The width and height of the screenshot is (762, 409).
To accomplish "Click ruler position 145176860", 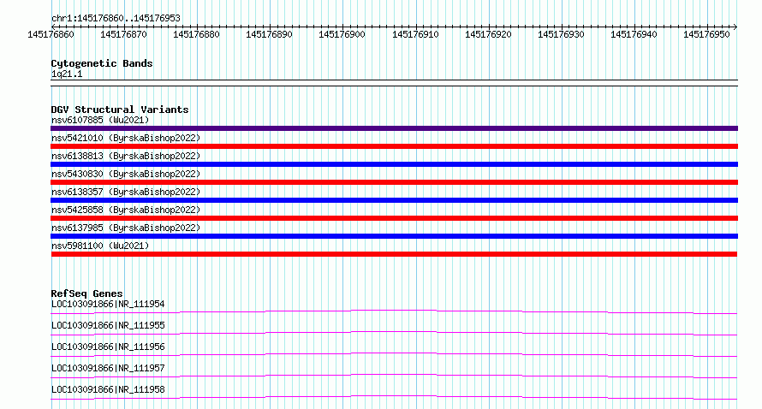I will 51,34.
